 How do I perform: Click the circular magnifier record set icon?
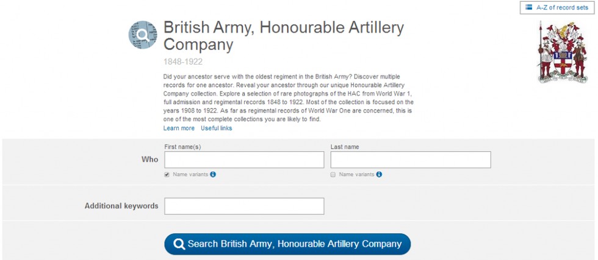point(143,35)
